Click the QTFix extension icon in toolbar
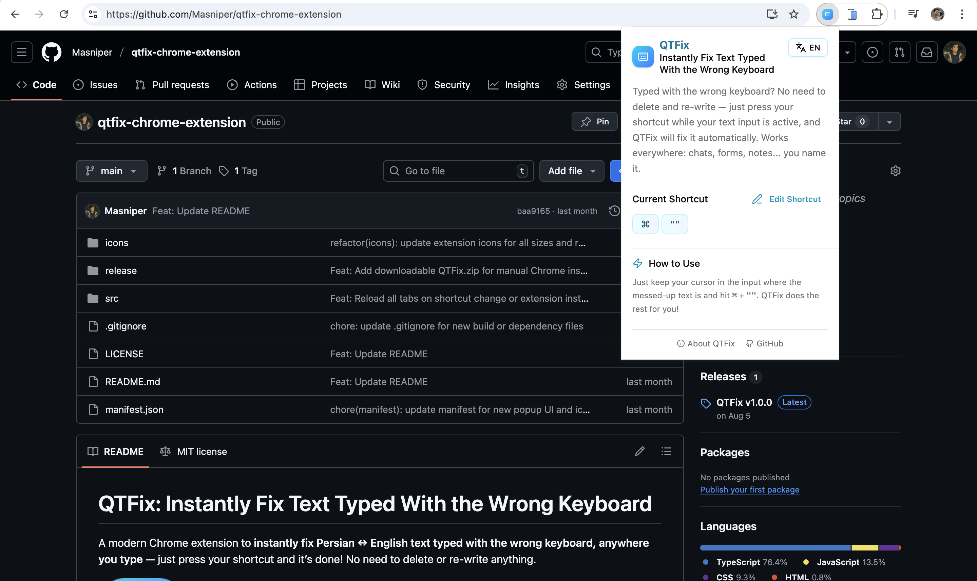This screenshot has height=581, width=977. pos(827,15)
